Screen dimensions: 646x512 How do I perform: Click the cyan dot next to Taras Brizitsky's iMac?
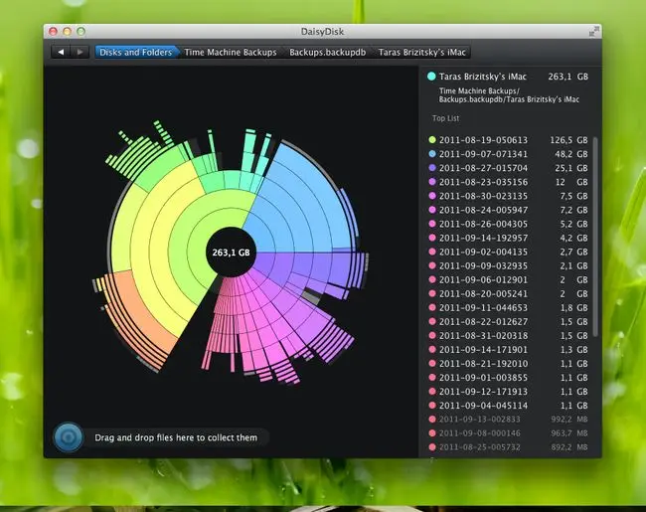coord(431,77)
